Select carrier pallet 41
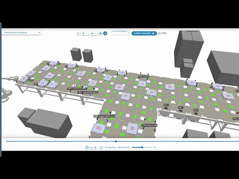 click(x=192, y=83)
